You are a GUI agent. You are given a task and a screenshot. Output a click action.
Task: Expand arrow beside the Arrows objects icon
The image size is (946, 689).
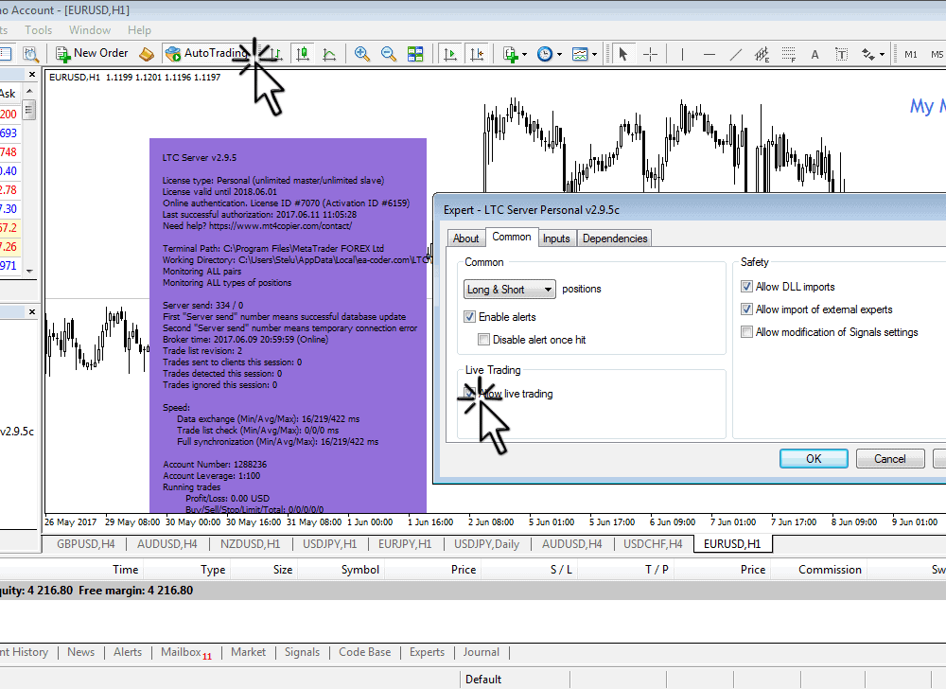point(882,54)
